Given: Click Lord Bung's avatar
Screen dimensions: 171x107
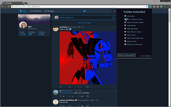Looking at the screenshot, I should point(56,29).
